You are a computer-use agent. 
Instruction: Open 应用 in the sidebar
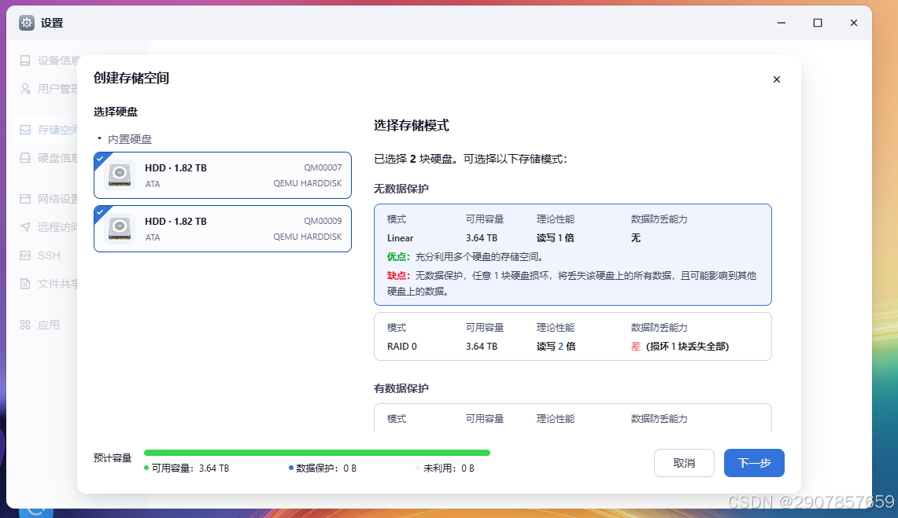(49, 325)
